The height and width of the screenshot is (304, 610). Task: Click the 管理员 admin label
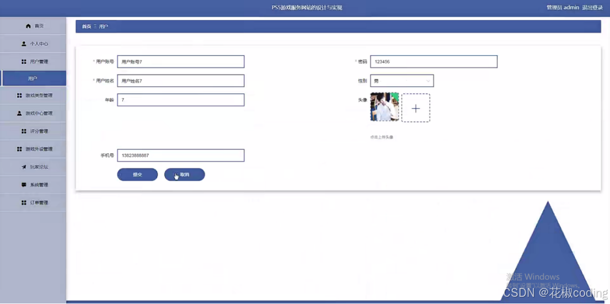click(x=563, y=7)
